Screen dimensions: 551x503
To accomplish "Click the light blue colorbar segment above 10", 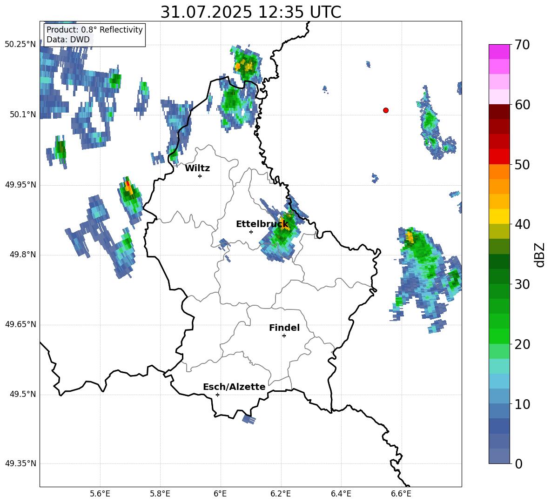I will [x=499, y=396].
